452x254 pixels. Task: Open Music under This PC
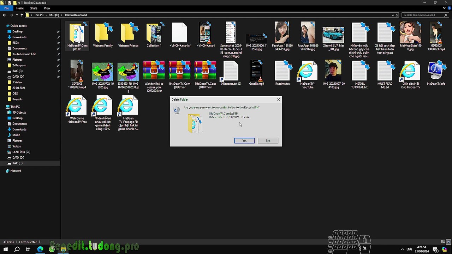[x=16, y=135]
